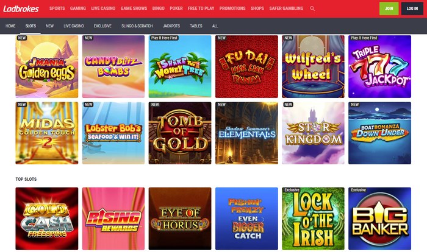Play Eye of Horus slot
Image resolution: width=427 pixels, height=252 pixels.
pyautogui.click(x=180, y=219)
